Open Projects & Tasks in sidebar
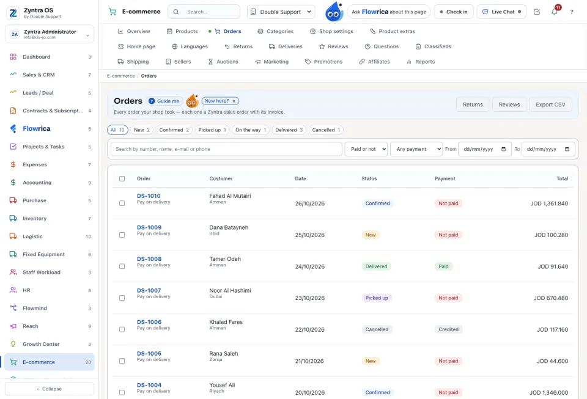Viewport: 587px width, 399px height. click(50, 147)
